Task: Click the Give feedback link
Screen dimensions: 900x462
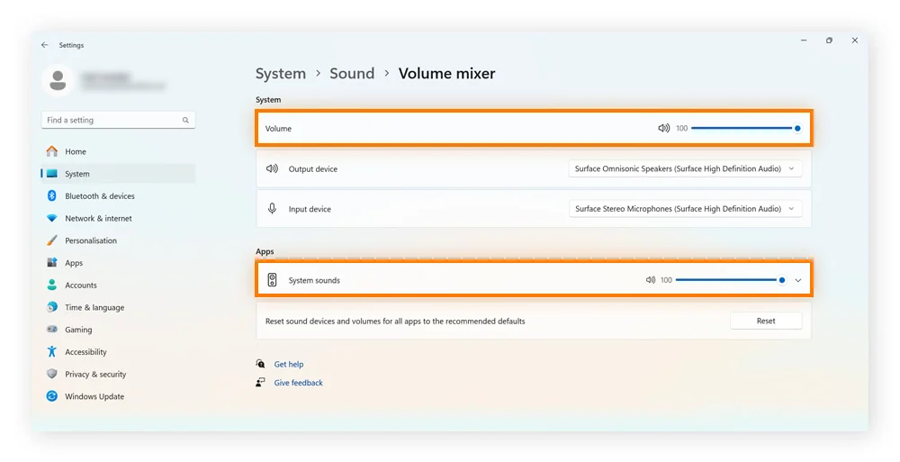Action: (298, 383)
